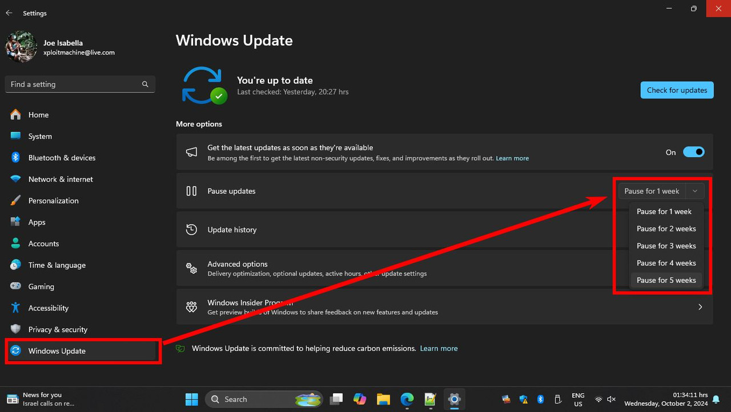Click Learn more about latest updates
This screenshot has width=731, height=412.
[512, 158]
